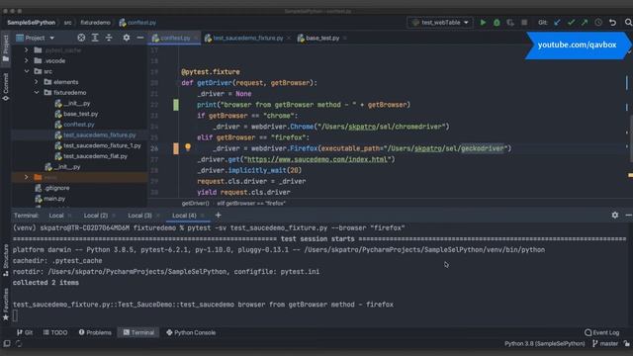Start debugging with the bug icon

[497, 23]
